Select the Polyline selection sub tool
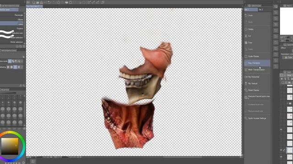Screen dimensions: 293x164 pyautogui.click(x=12, y=29)
